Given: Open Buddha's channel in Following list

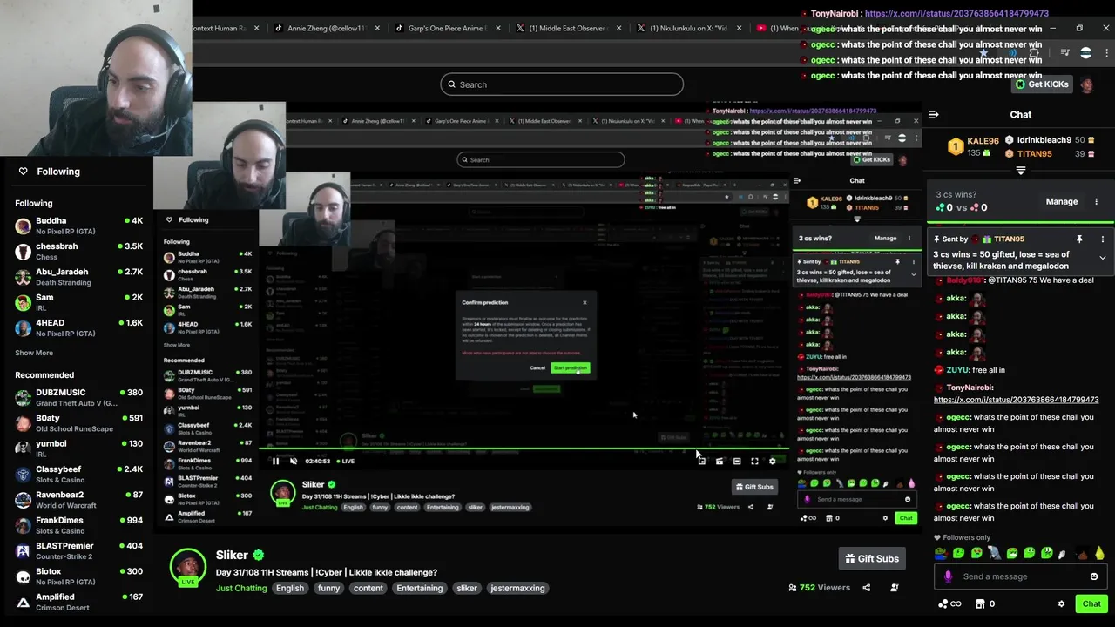Looking at the screenshot, I should 78,226.
